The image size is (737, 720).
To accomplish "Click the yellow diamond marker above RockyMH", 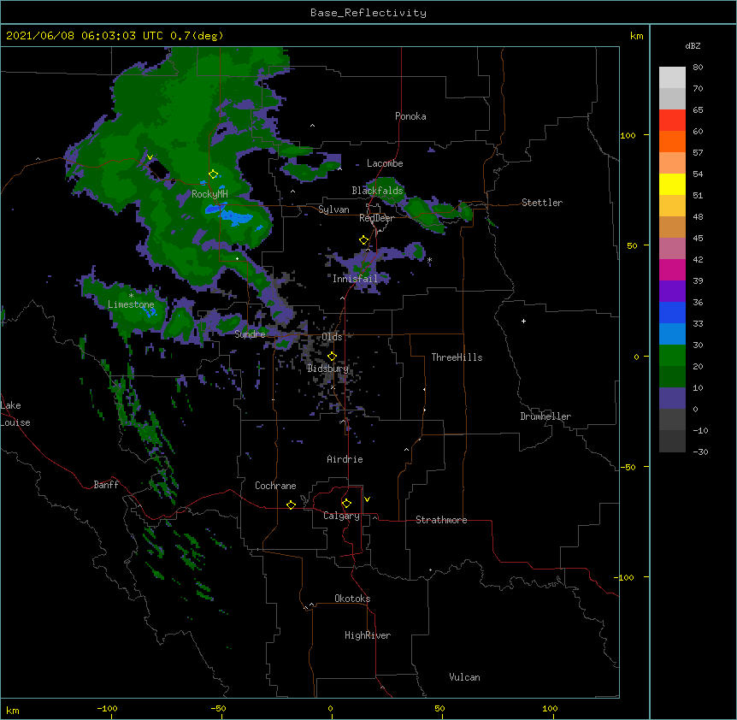I will pos(214,174).
